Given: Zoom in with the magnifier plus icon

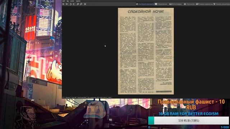Looking at the screenshot, I should (x=78, y=4).
